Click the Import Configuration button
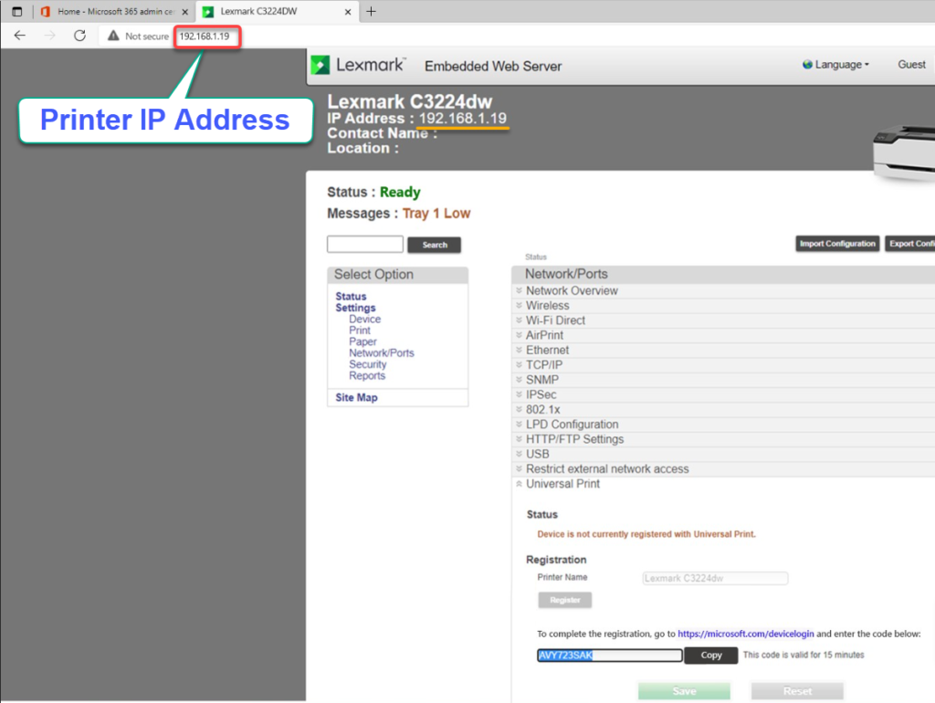935x703 pixels. (836, 244)
